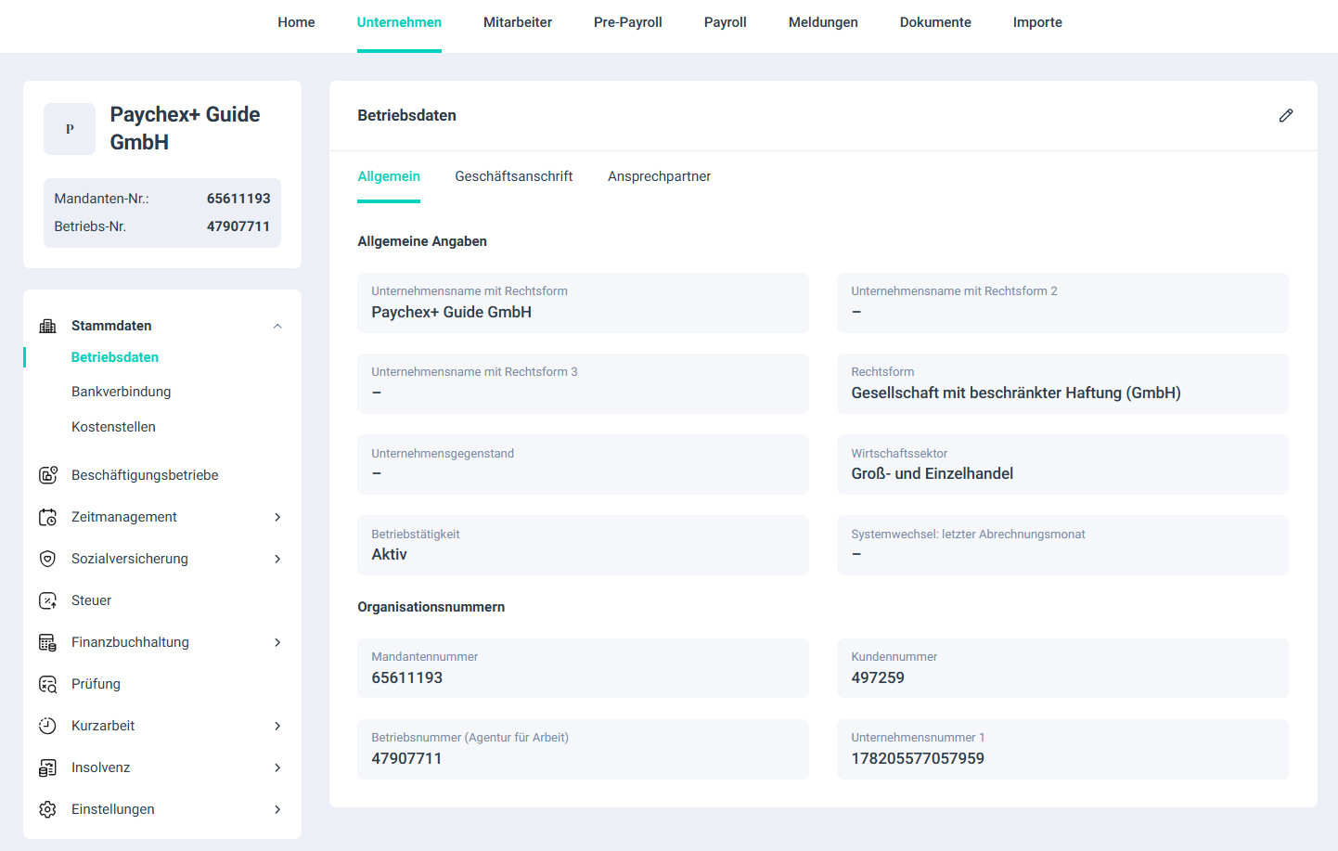This screenshot has width=1338, height=851.
Task: Click the pencil edit icon for Betriebsdaten
Action: 1285,116
